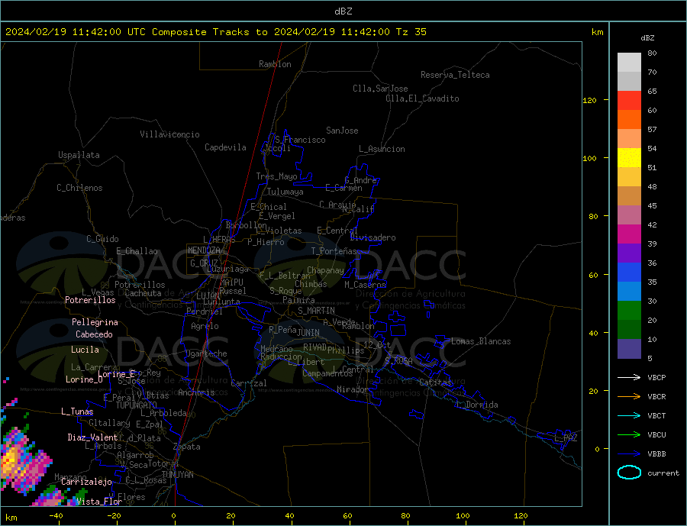
Task: Click the Divisadero label
Action: pos(373,237)
